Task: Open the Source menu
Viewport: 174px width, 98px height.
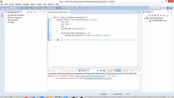Action: (x=11, y=4)
